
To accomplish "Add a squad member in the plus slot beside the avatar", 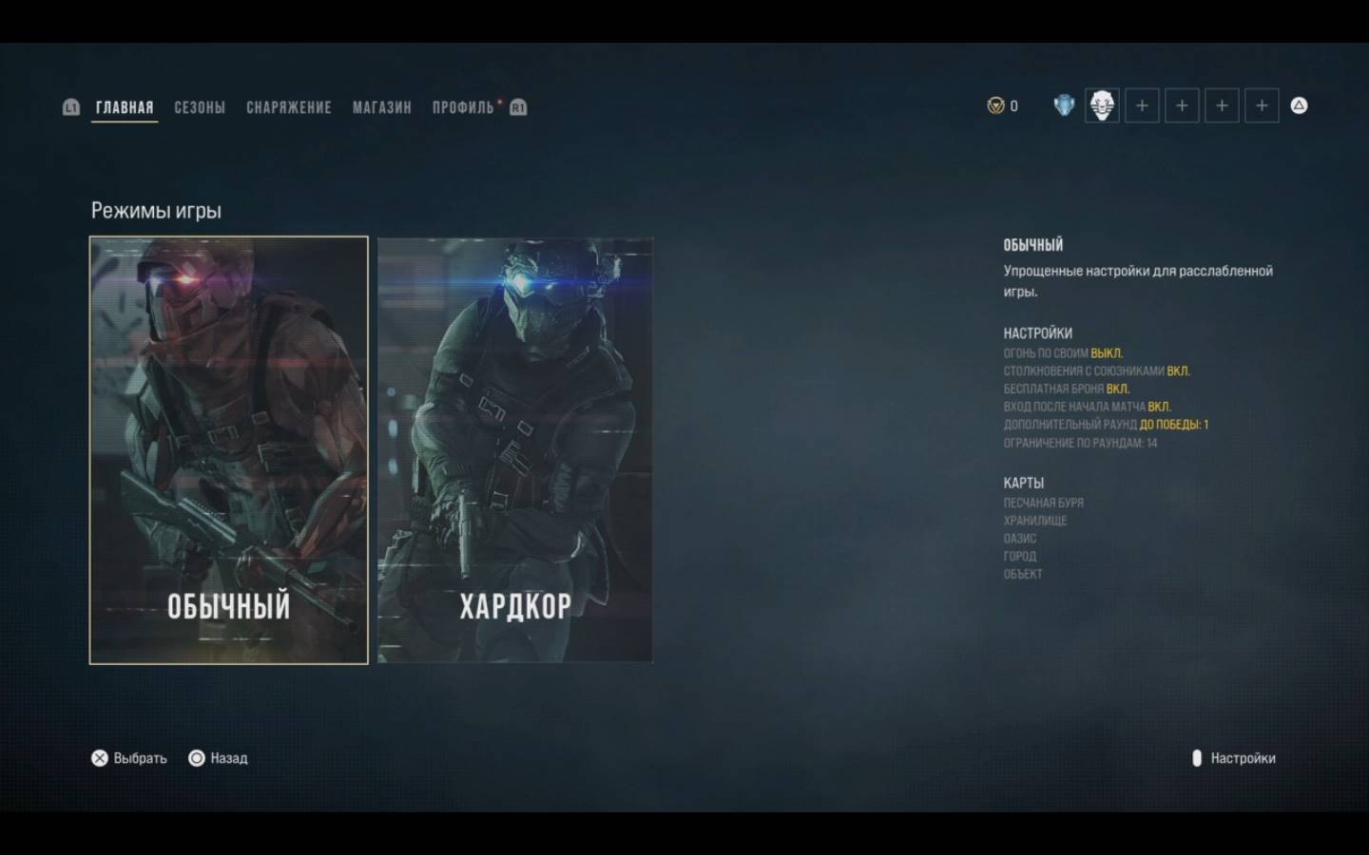I will pyautogui.click(x=1142, y=105).
